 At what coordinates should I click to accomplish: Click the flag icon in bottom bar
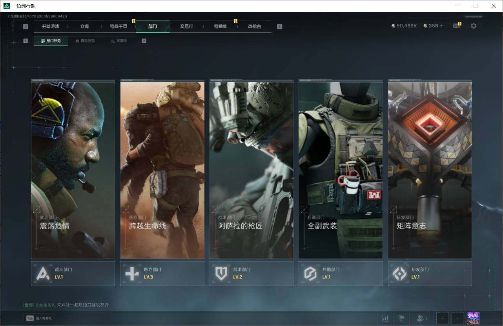point(401,318)
